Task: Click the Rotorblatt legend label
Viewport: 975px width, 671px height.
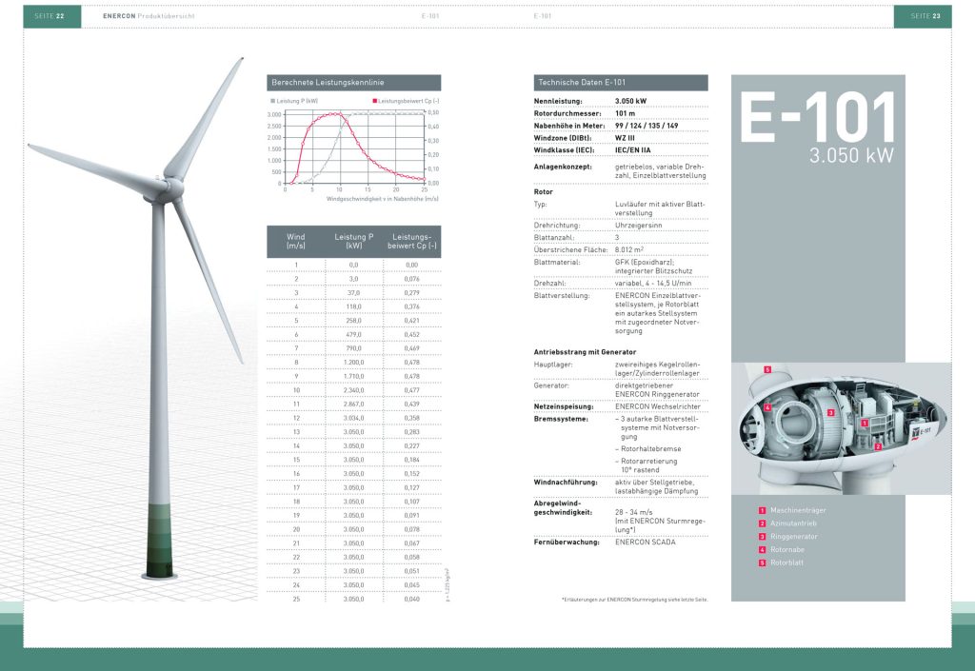Action: pos(788,562)
